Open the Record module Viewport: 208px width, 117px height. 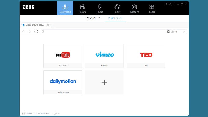[82, 8]
